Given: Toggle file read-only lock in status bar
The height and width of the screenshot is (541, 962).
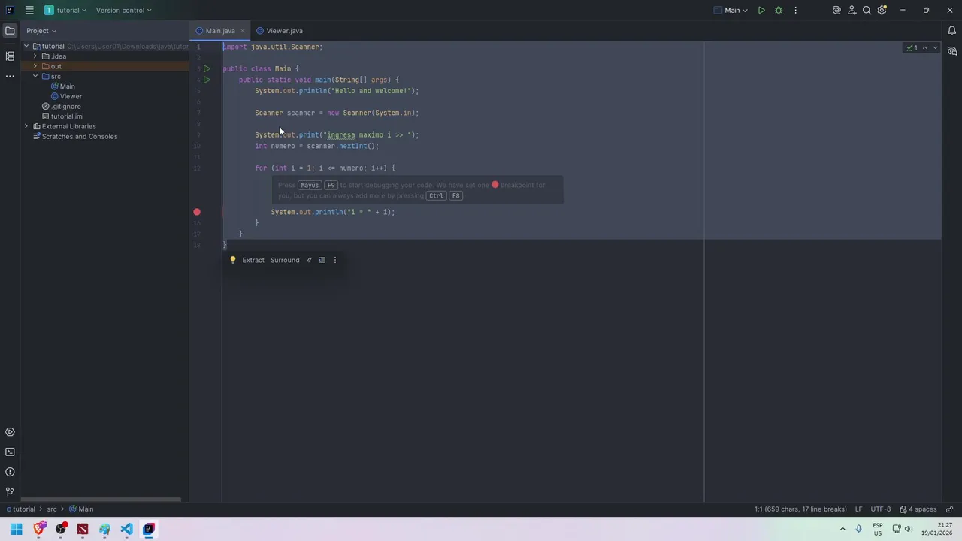Looking at the screenshot, I should coord(950,509).
